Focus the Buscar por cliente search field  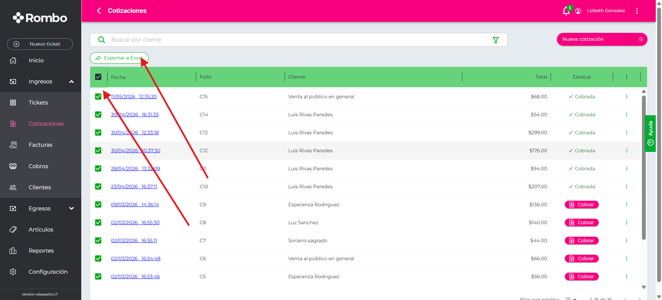299,40
